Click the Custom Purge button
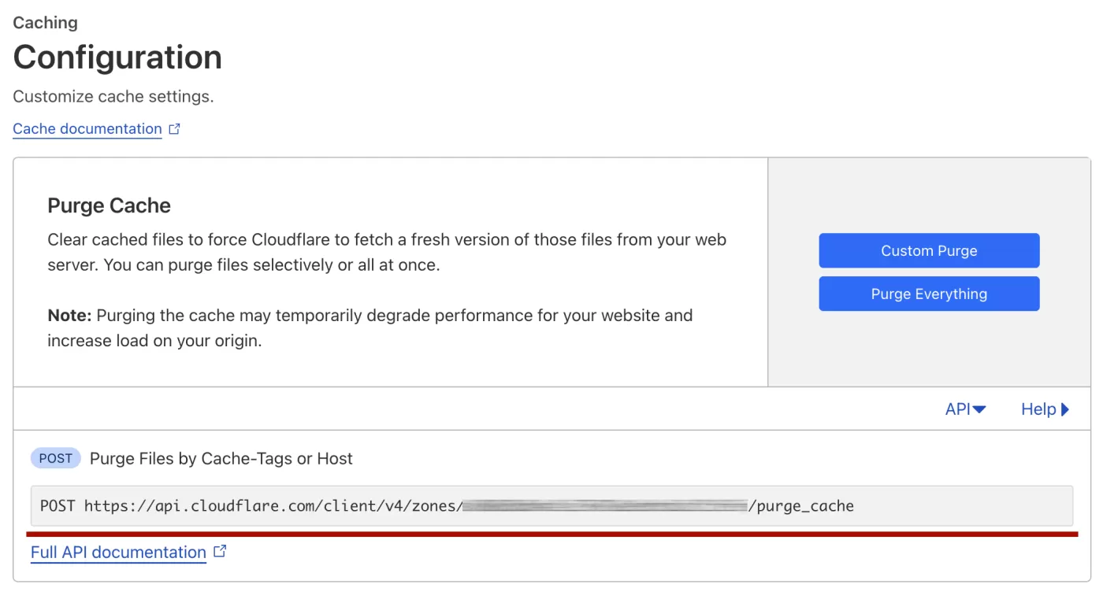1103x599 pixels. (929, 250)
